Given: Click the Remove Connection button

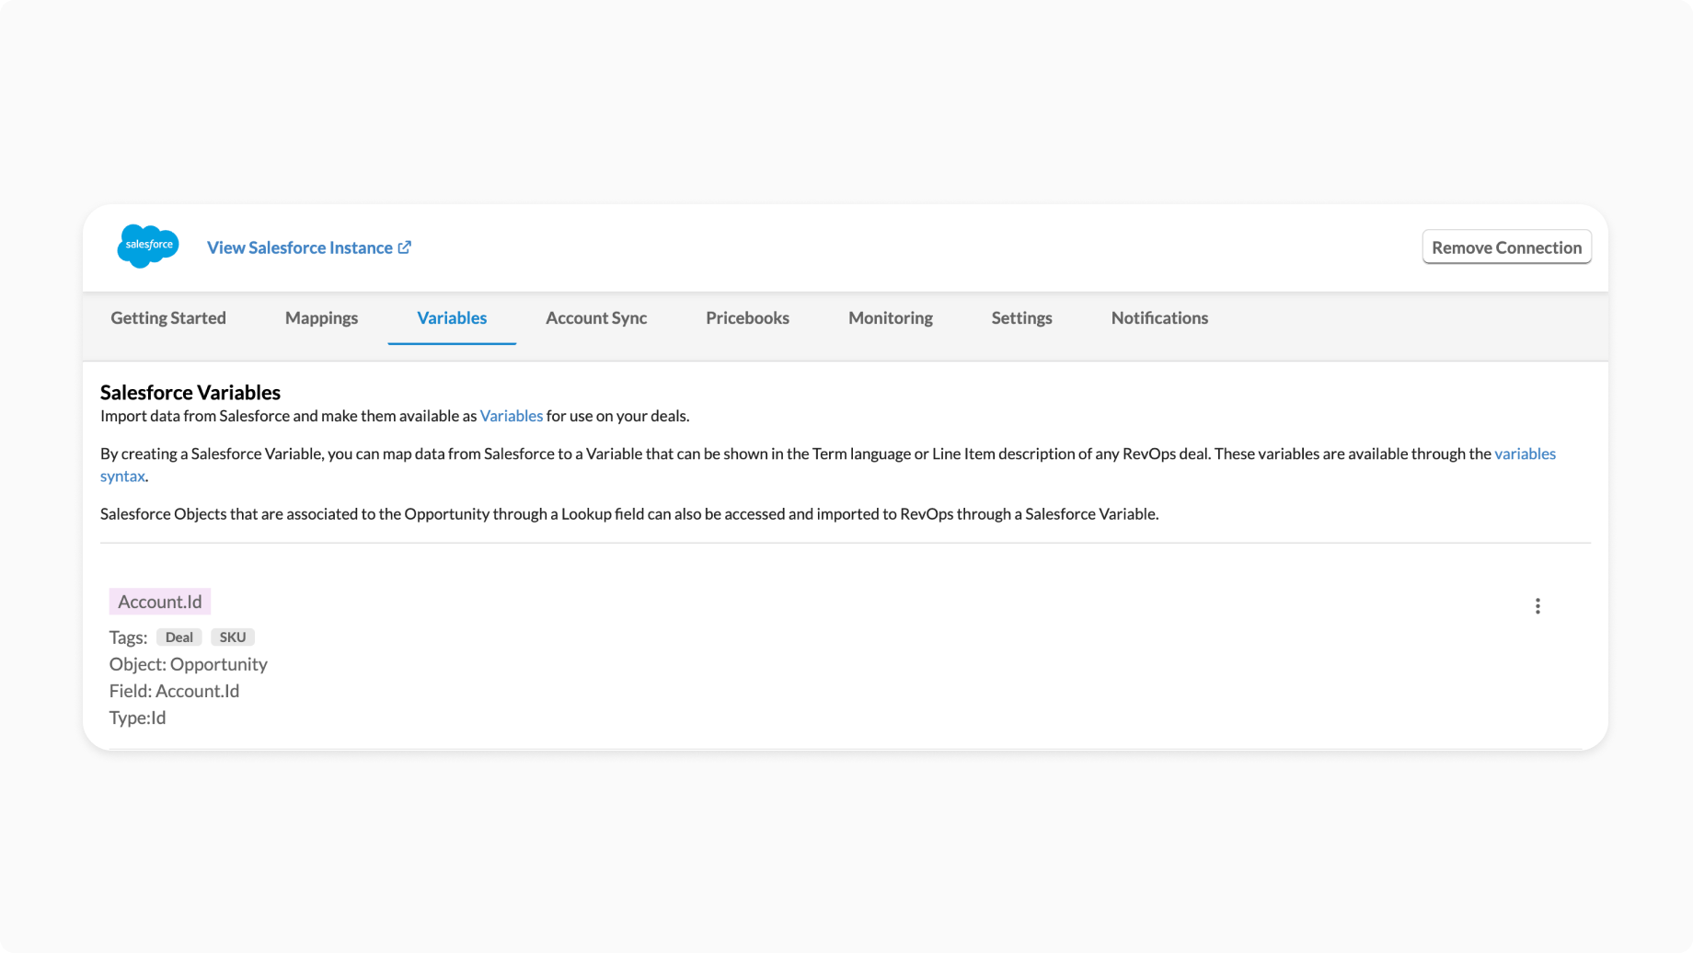Looking at the screenshot, I should [x=1506, y=247].
